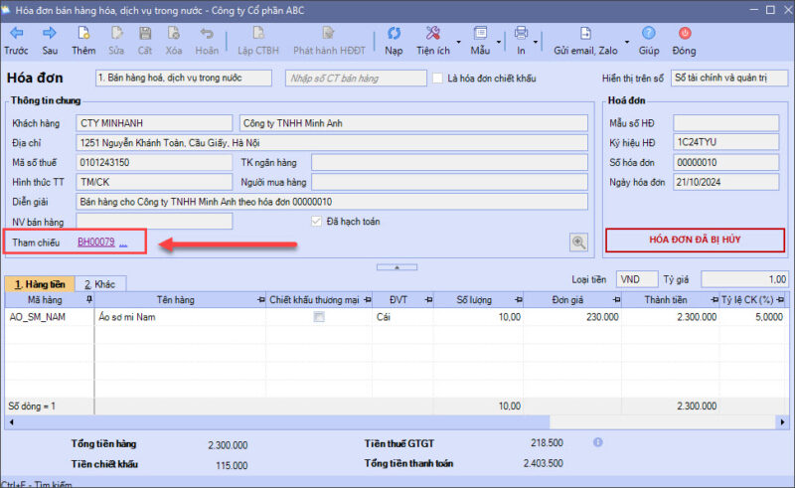Click the magnifier zoom icon near Tham chiếu

[x=578, y=242]
